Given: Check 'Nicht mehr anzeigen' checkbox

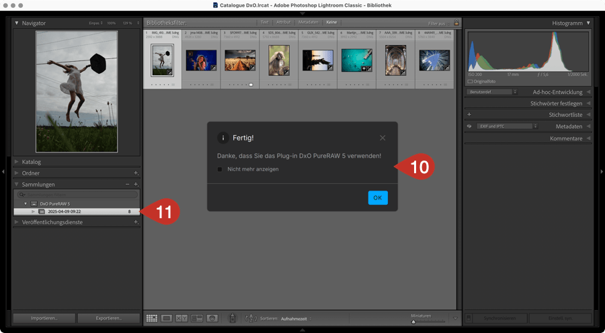Looking at the screenshot, I should tap(220, 169).
